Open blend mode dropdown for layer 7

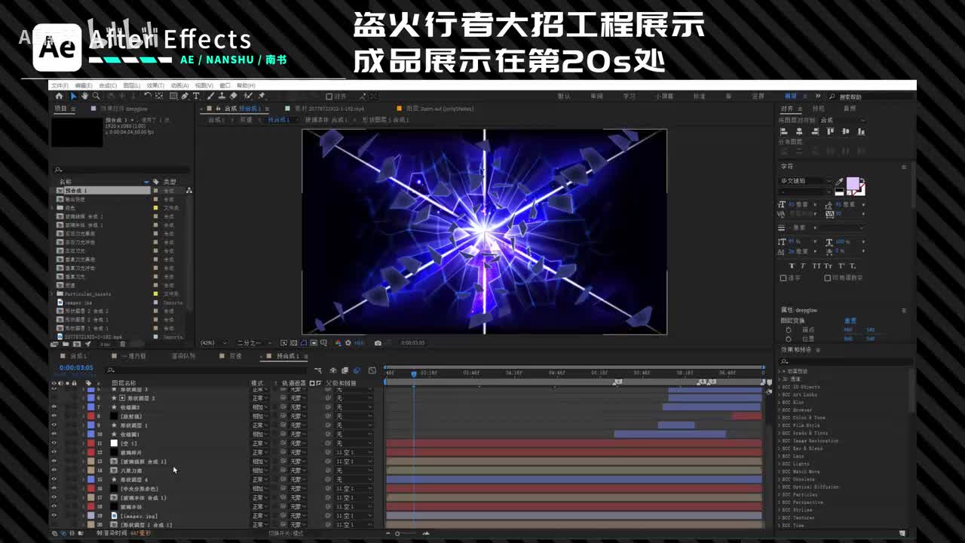click(x=259, y=407)
